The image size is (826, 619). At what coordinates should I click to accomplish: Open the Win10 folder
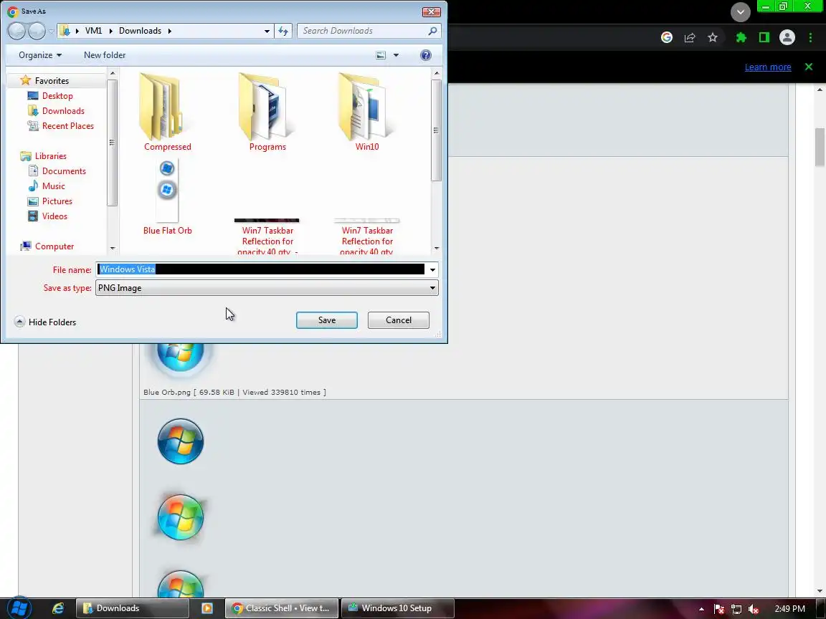(x=367, y=112)
